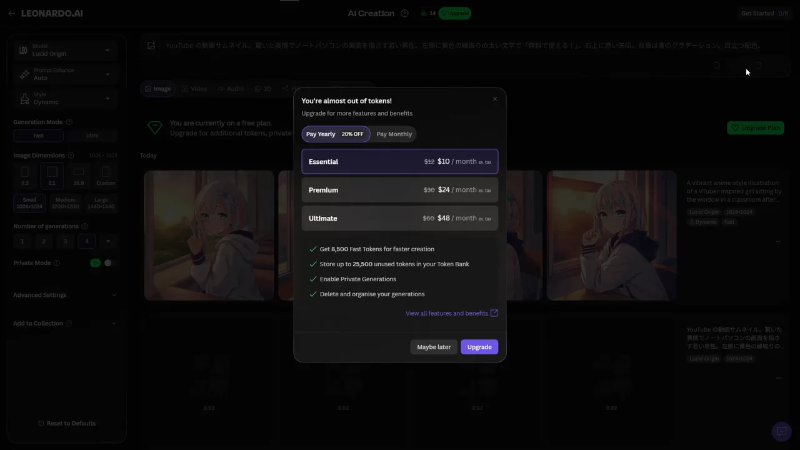Click Reset to Defaults
The image size is (800, 450).
(x=67, y=423)
